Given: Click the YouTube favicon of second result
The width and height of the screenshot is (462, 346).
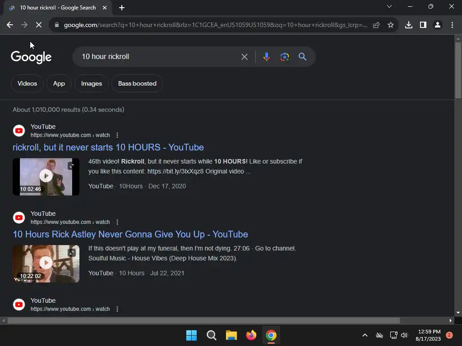Looking at the screenshot, I should (x=19, y=218).
